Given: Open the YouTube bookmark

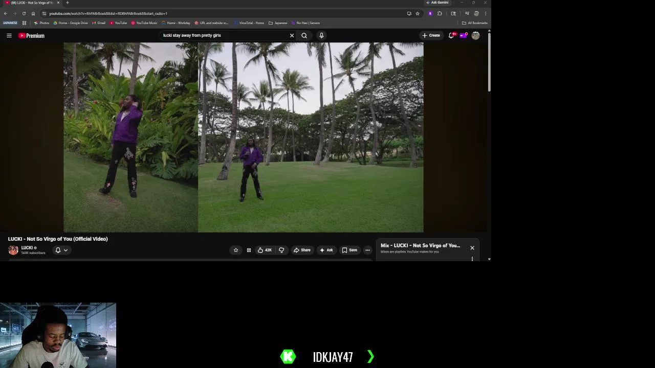Looking at the screenshot, I should [x=118, y=23].
